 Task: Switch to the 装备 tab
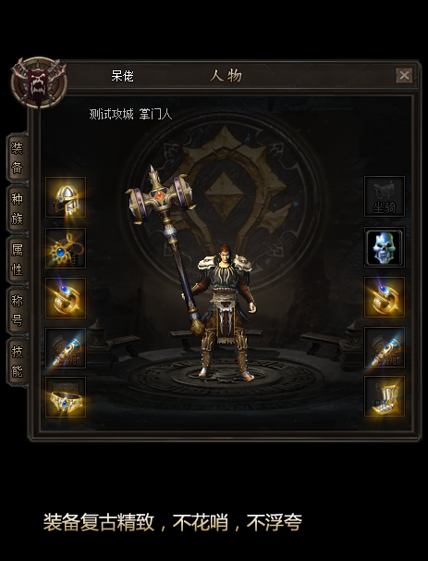pos(18,158)
